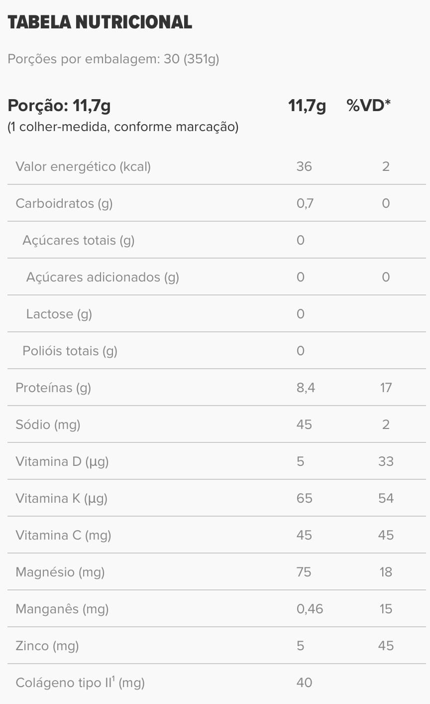Image resolution: width=430 pixels, height=704 pixels.
Task: Click the 0,46 Manganês amount value
Action: pyautogui.click(x=310, y=609)
